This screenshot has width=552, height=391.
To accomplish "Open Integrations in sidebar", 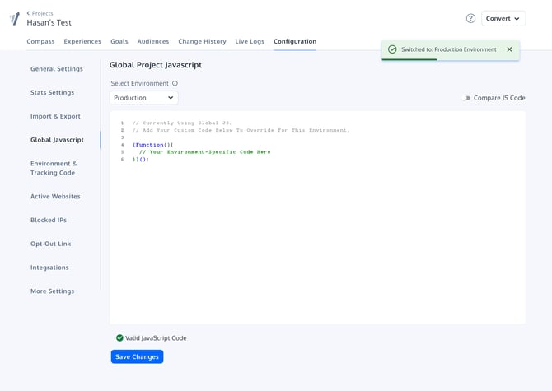I will (49, 268).
